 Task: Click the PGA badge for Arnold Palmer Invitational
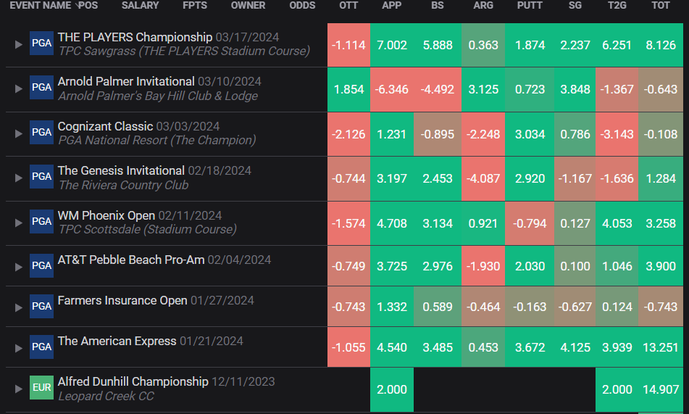[x=42, y=87]
